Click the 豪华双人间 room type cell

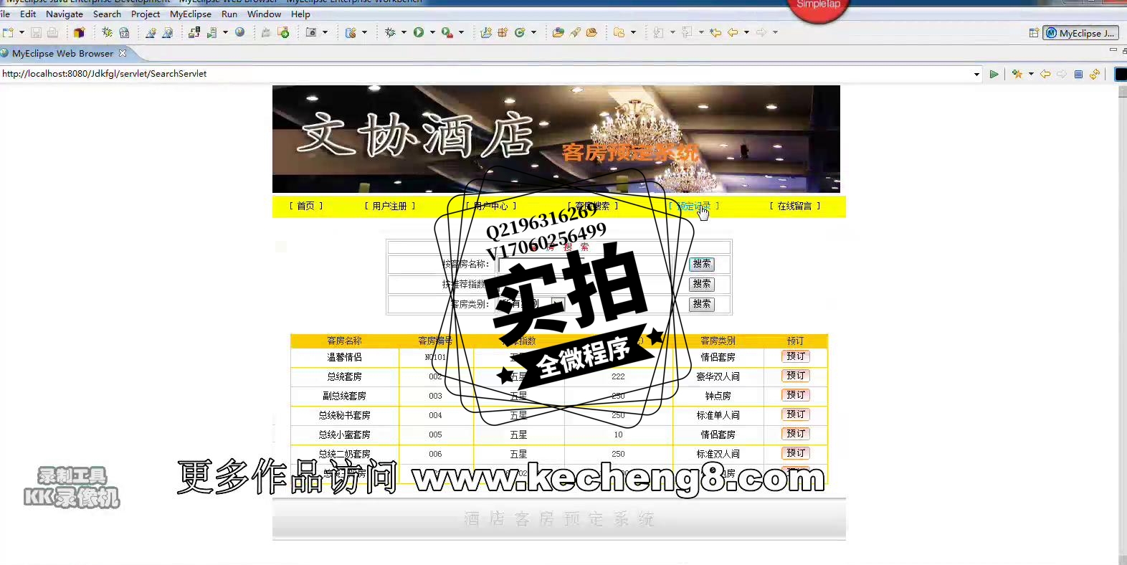coord(718,376)
